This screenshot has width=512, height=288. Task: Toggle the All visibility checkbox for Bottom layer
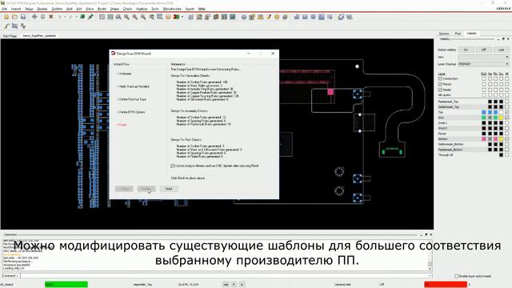coord(506,139)
